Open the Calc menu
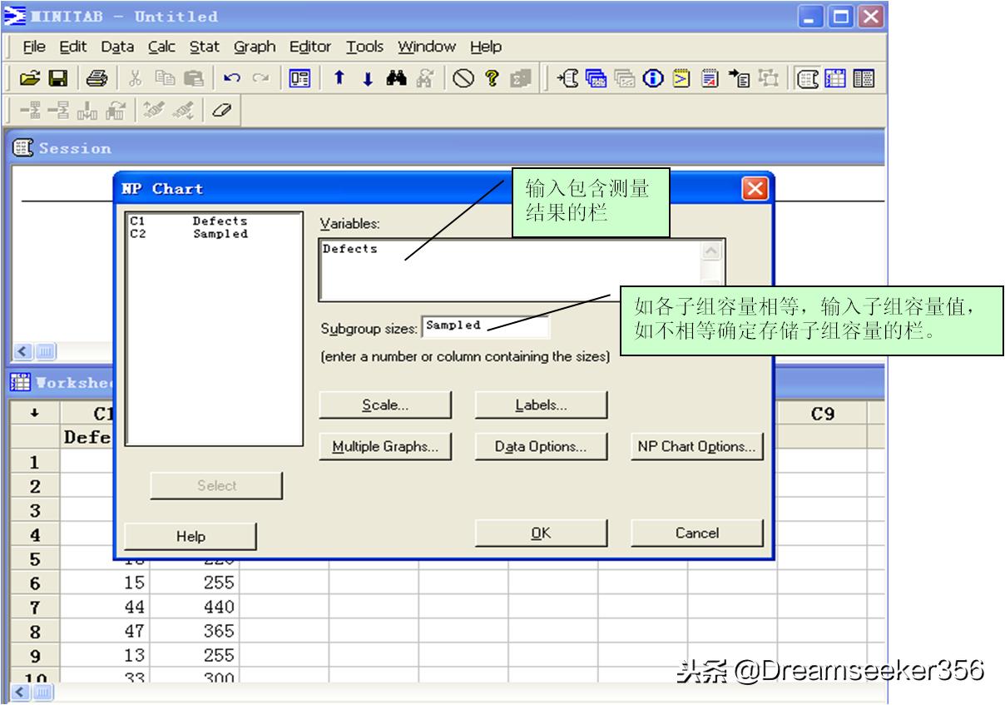Image resolution: width=1005 pixels, height=705 pixels. (161, 47)
